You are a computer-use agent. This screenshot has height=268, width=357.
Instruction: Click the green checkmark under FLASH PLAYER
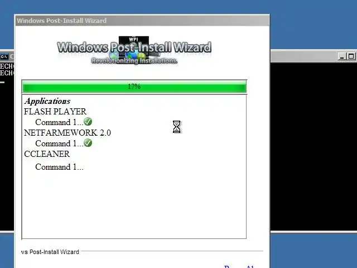coord(88,122)
